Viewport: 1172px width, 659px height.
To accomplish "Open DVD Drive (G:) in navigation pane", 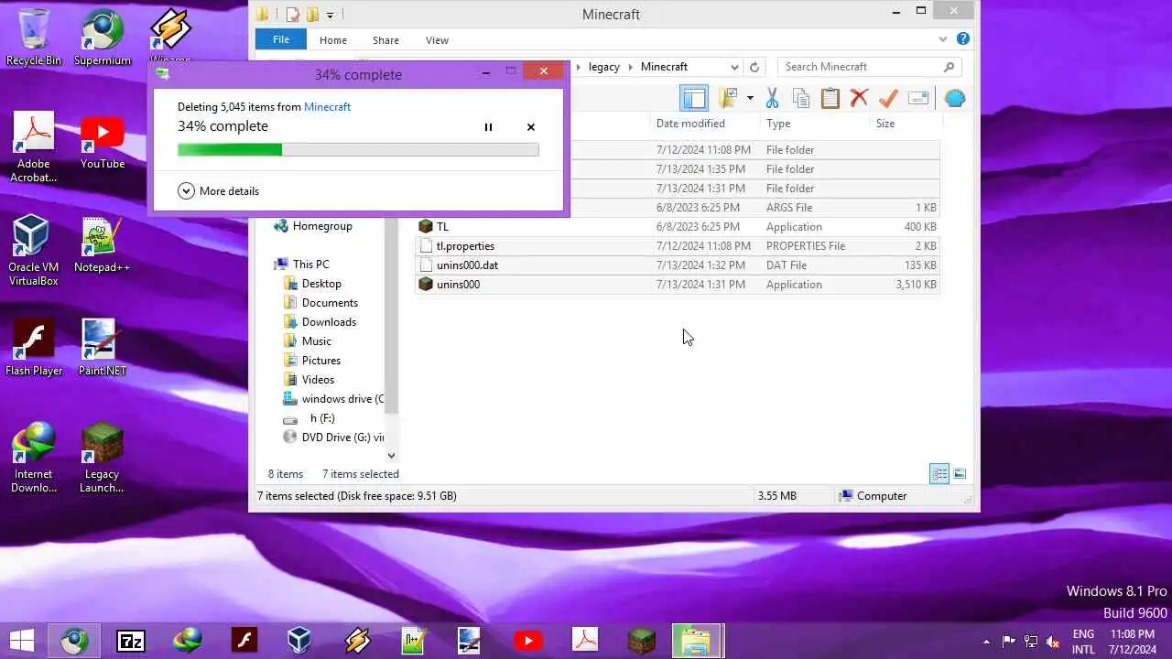I will [333, 438].
